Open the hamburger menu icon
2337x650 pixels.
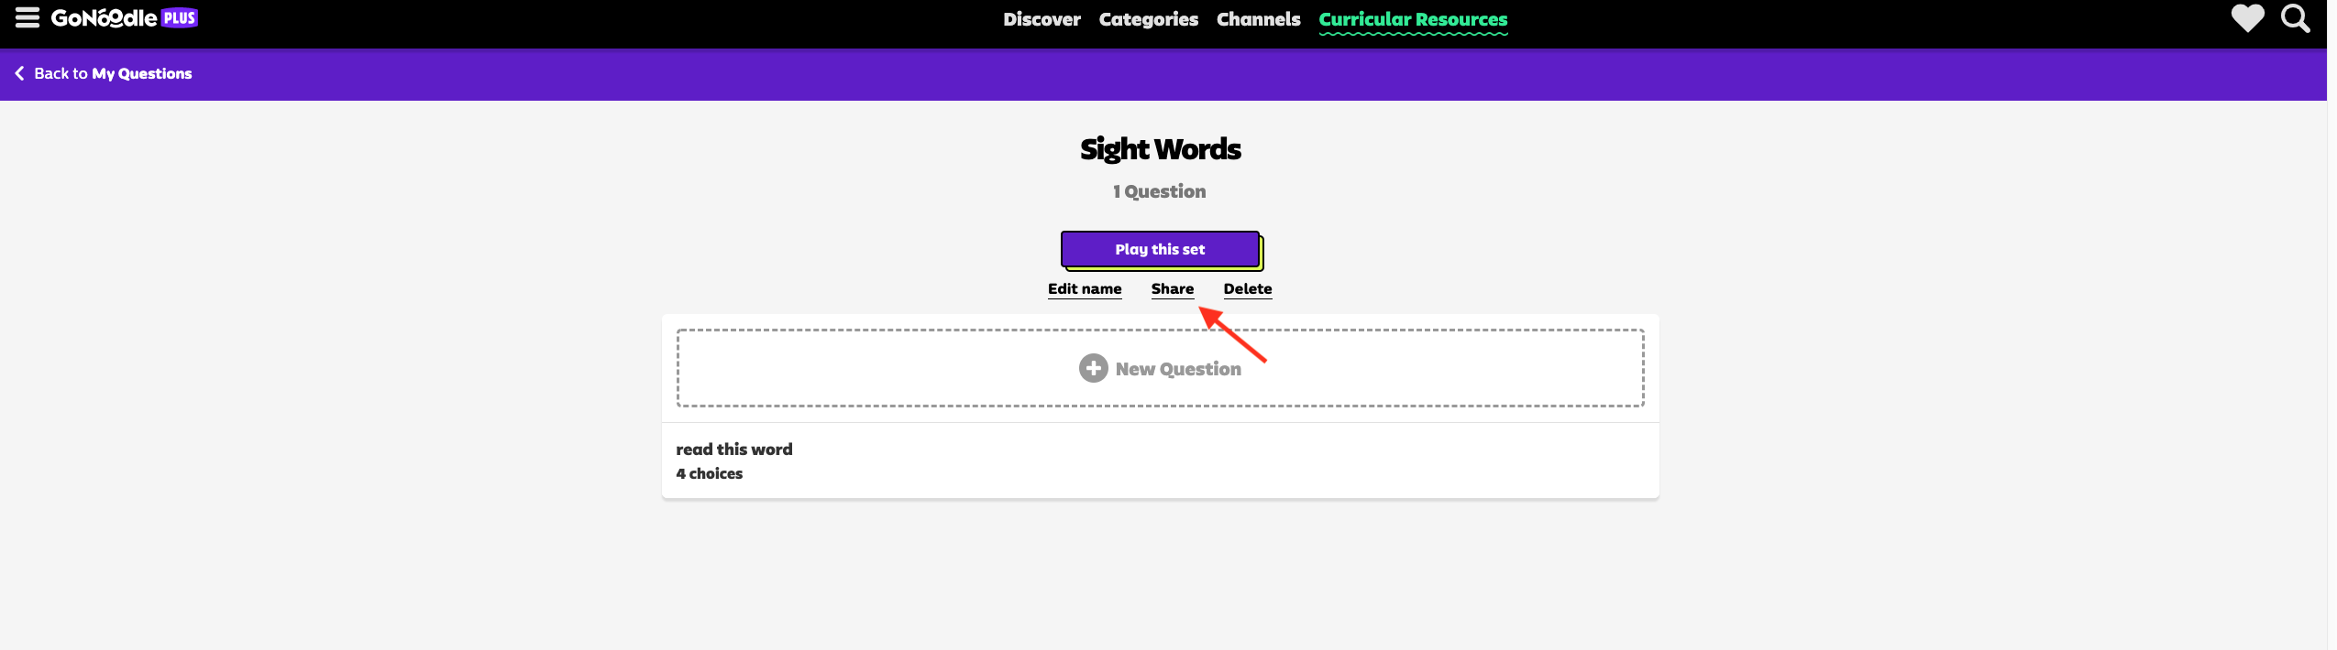pyautogui.click(x=28, y=18)
